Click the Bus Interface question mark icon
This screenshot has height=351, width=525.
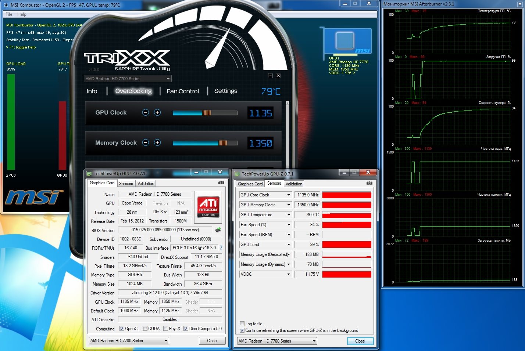tap(221, 248)
